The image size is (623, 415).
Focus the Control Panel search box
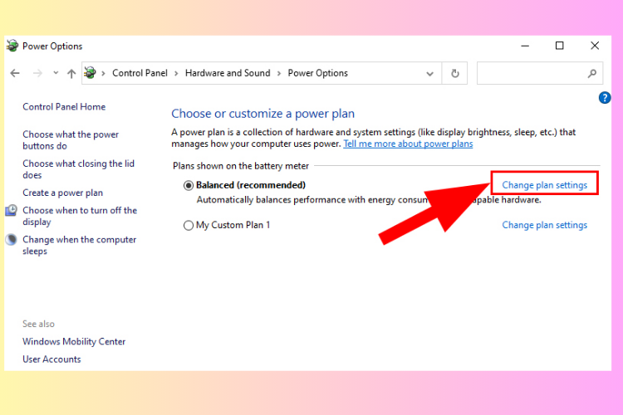540,73
